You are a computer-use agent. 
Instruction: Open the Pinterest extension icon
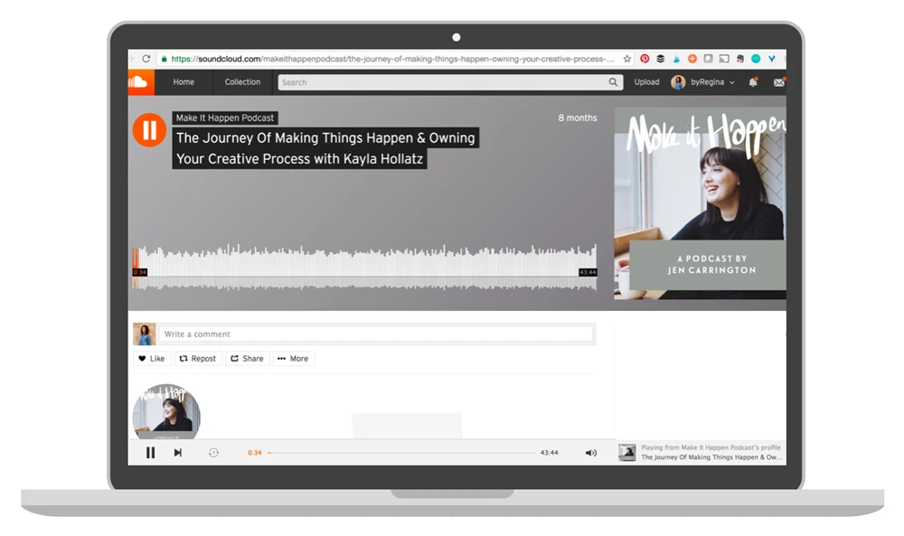[x=645, y=59]
